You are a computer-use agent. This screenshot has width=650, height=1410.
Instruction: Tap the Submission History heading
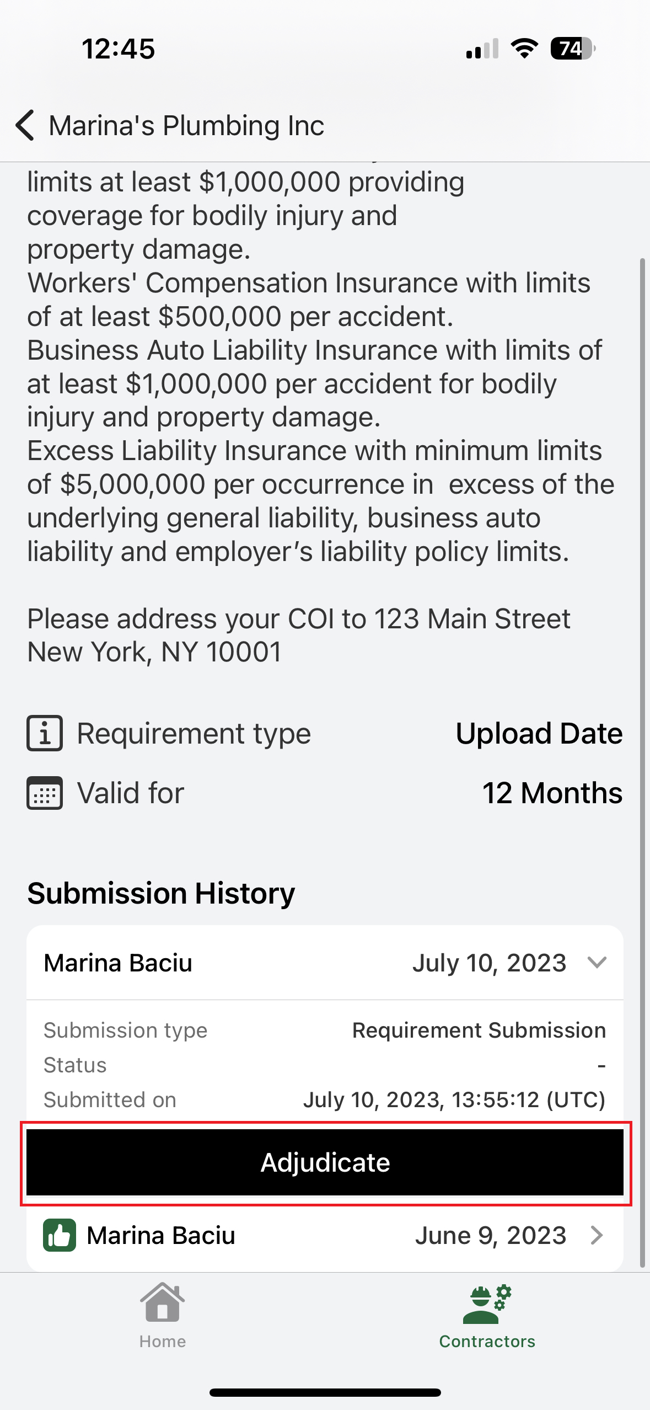161,893
